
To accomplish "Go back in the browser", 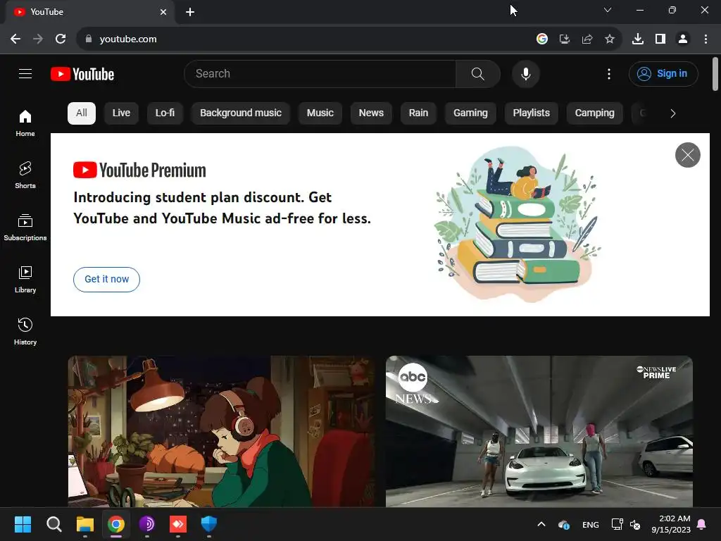I will (x=15, y=39).
